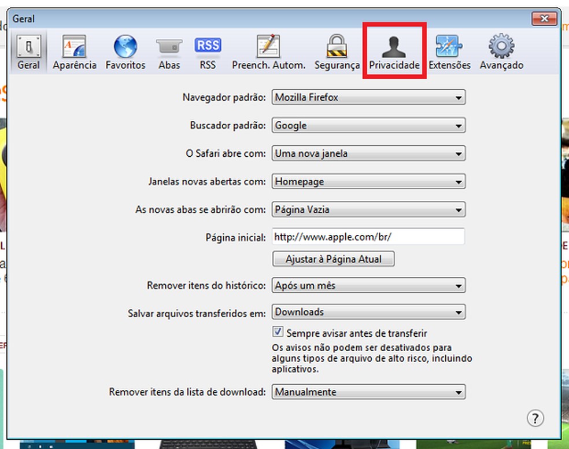Open the Segurança padlock pane

click(337, 52)
